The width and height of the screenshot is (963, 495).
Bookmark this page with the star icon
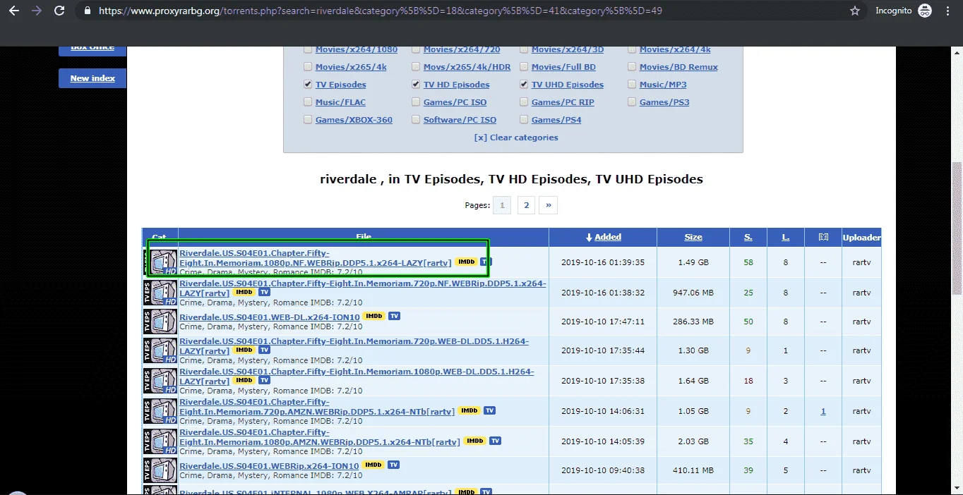pyautogui.click(x=855, y=11)
